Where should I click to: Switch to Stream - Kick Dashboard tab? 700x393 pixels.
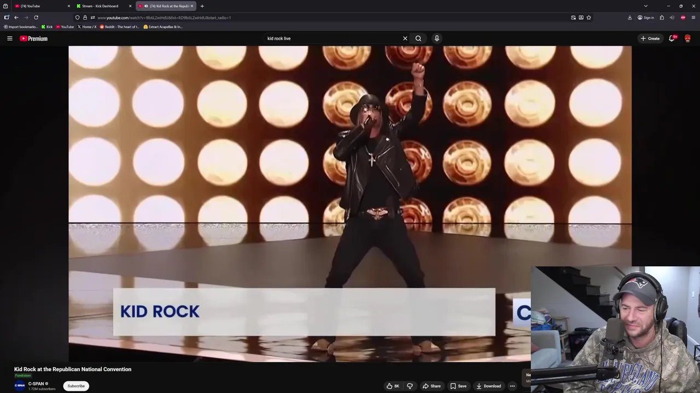tap(104, 6)
